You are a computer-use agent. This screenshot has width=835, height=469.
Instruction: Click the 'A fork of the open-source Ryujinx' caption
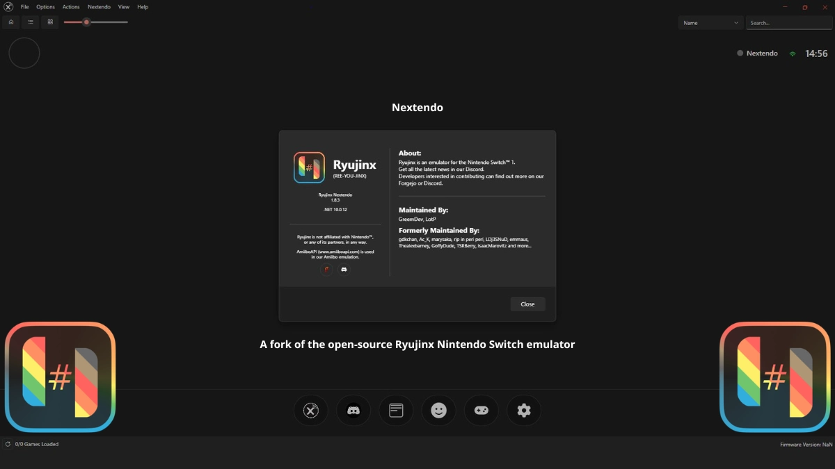pyautogui.click(x=417, y=344)
